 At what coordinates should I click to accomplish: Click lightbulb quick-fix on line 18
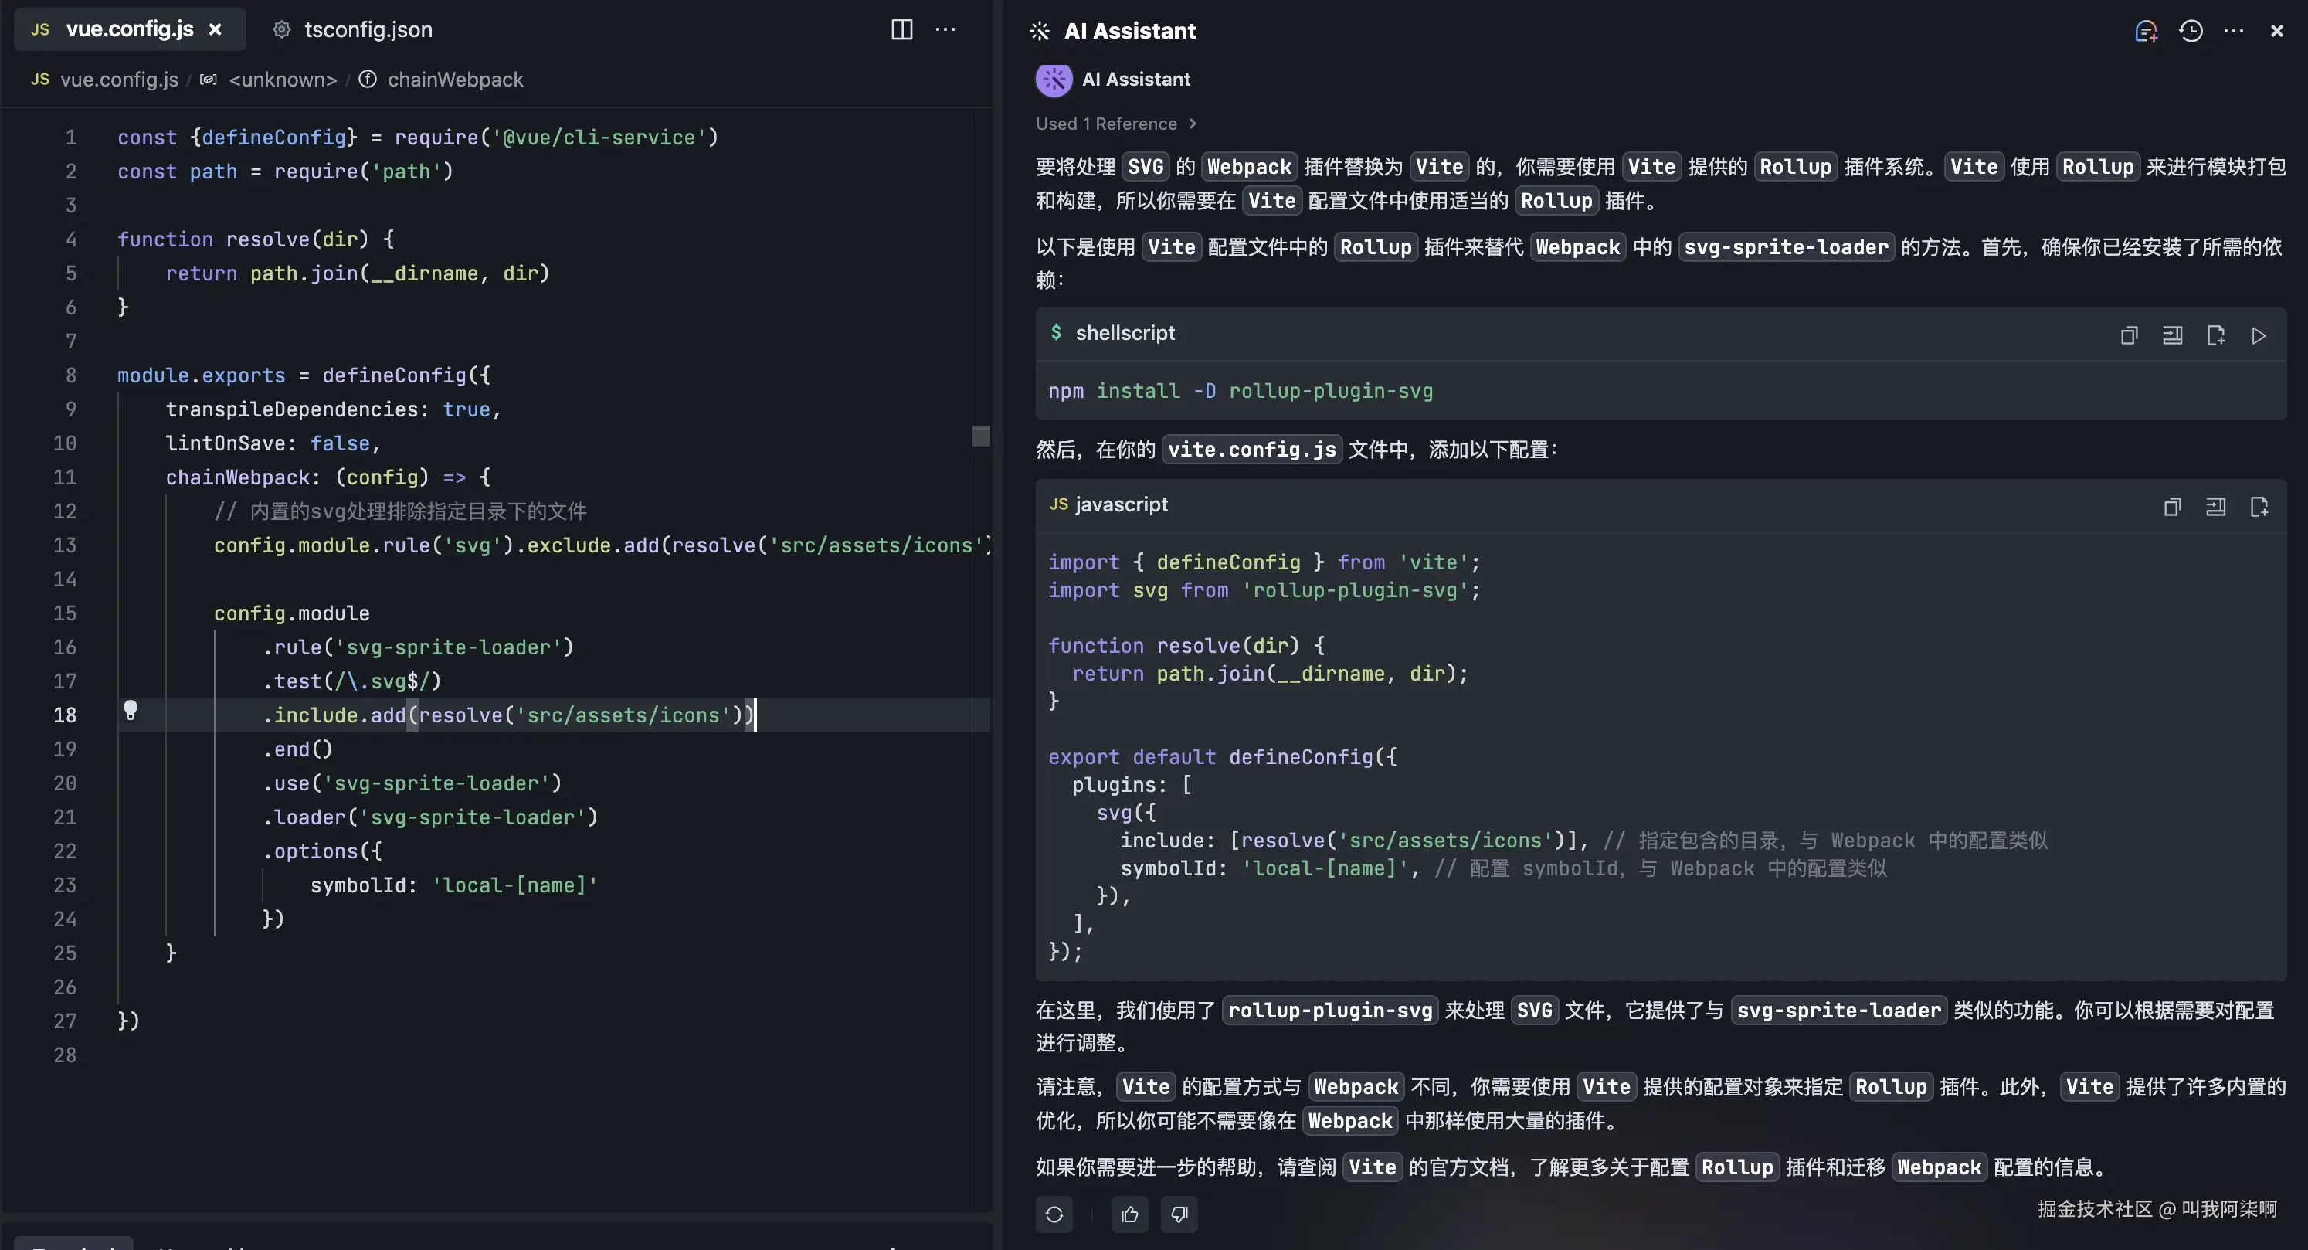tap(130, 712)
